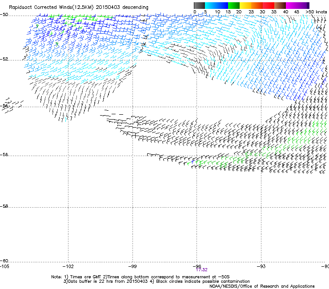Click the purple '17:32' pass time label
Image resolution: width=329 pixels, height=289 pixels.
click(x=202, y=270)
